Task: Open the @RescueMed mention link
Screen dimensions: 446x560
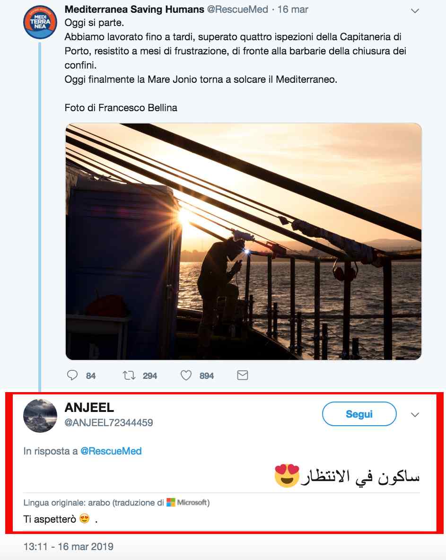Action: click(111, 451)
